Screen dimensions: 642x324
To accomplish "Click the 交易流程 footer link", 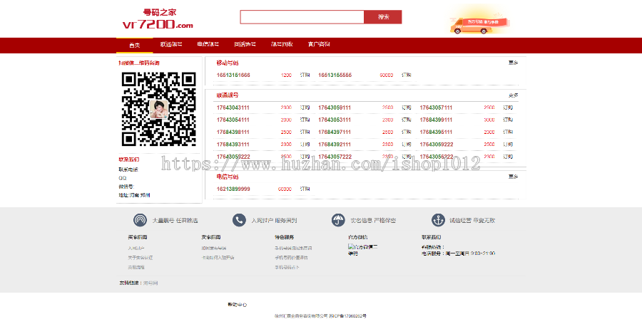I will [136, 267].
